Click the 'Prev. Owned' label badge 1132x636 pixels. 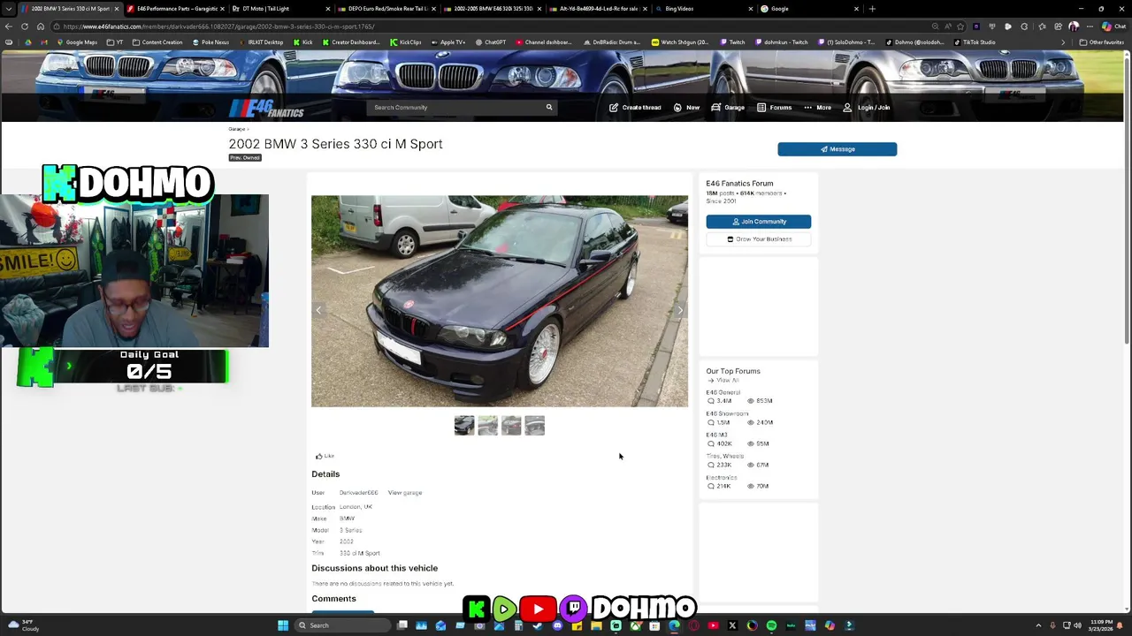[x=245, y=157]
